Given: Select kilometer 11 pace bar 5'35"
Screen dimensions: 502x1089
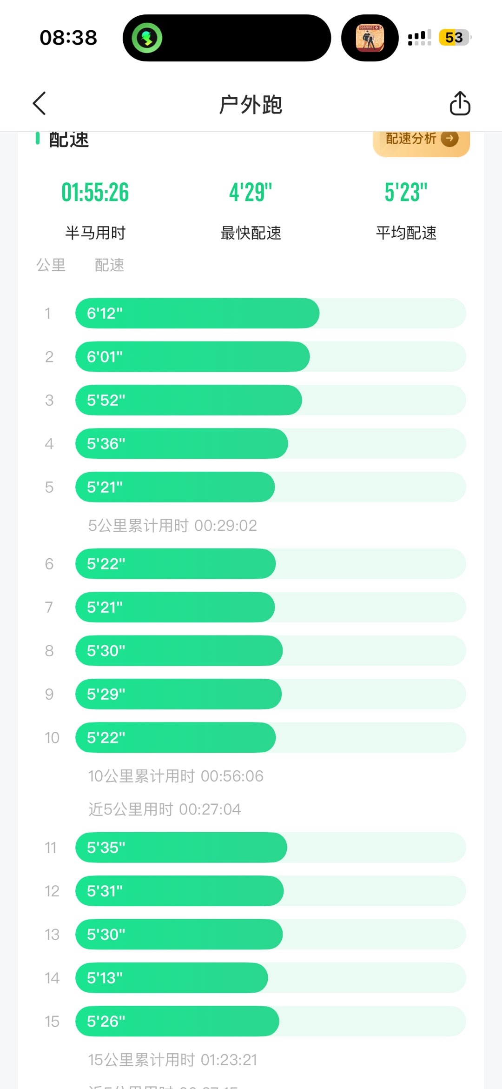Looking at the screenshot, I should (181, 848).
